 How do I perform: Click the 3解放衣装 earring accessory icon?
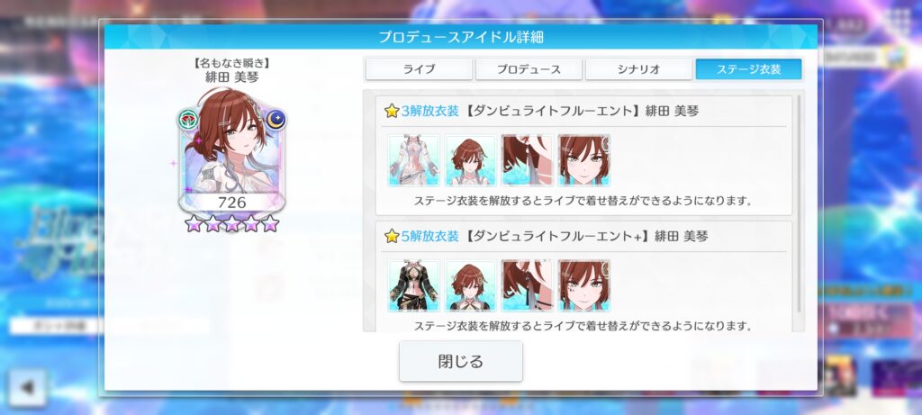(528, 160)
